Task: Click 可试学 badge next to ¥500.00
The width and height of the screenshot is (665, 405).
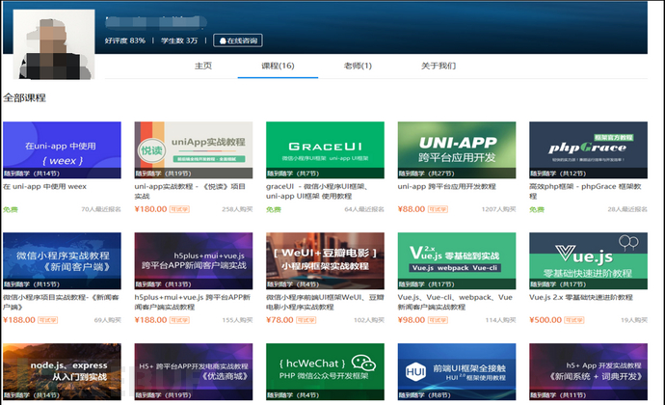Action: coord(574,320)
